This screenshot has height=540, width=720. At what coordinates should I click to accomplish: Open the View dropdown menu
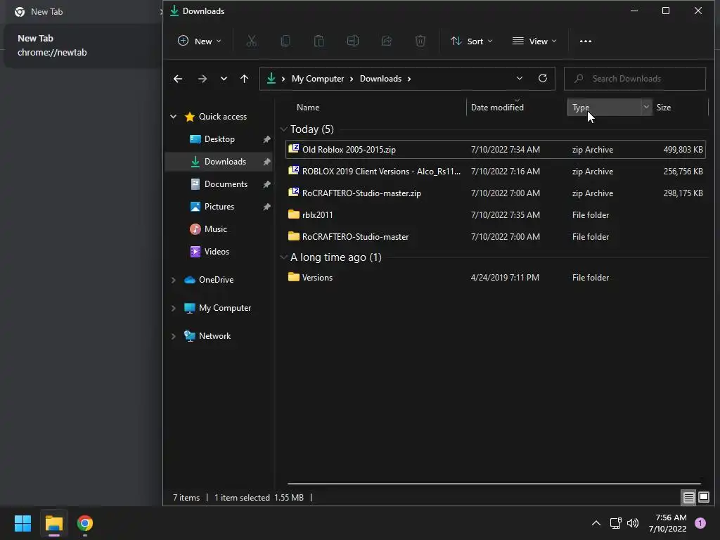534,41
